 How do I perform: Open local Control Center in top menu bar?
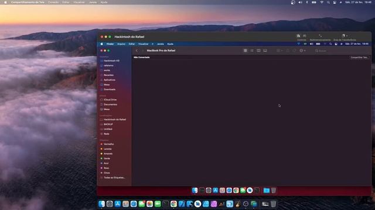[x=335, y=2]
